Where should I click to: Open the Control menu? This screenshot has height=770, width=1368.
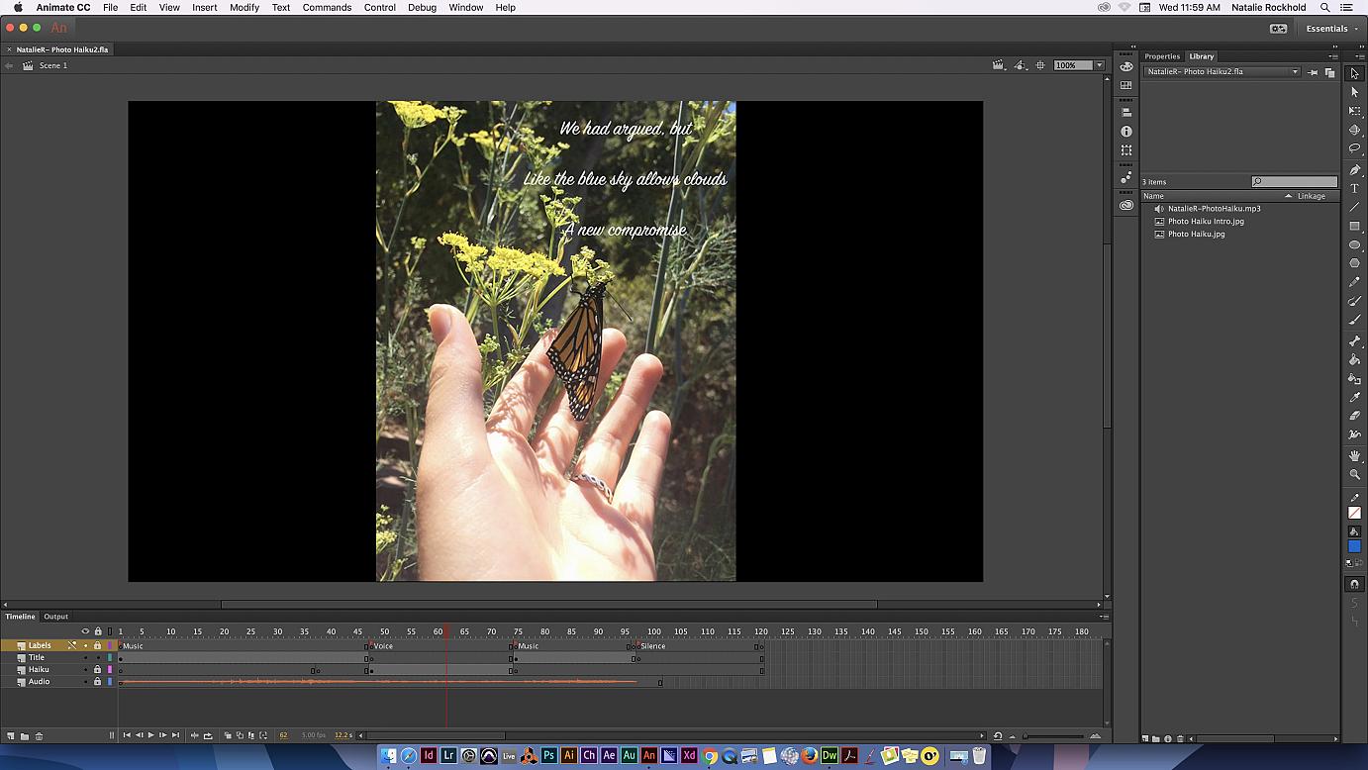380,7
